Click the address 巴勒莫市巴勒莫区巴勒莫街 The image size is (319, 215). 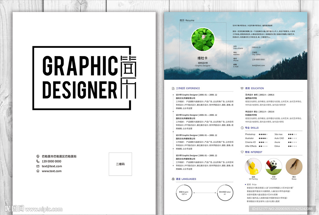[x=59, y=156]
